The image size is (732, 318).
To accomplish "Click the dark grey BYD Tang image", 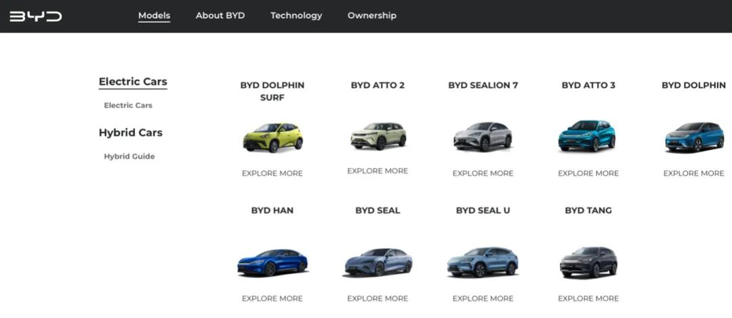I will (588, 262).
